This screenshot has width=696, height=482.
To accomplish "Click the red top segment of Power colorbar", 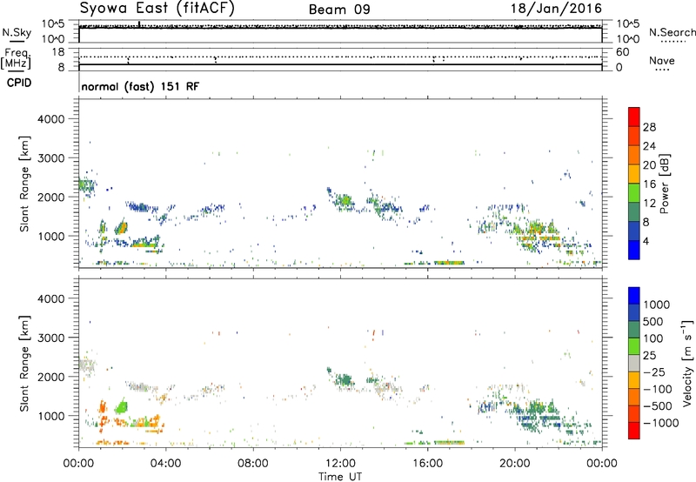I will pyautogui.click(x=634, y=117).
